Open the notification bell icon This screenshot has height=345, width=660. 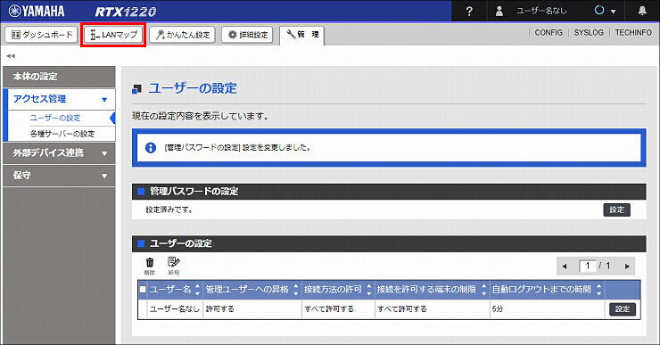pos(642,11)
